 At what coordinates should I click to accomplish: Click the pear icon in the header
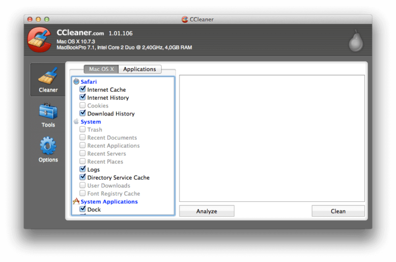(356, 41)
